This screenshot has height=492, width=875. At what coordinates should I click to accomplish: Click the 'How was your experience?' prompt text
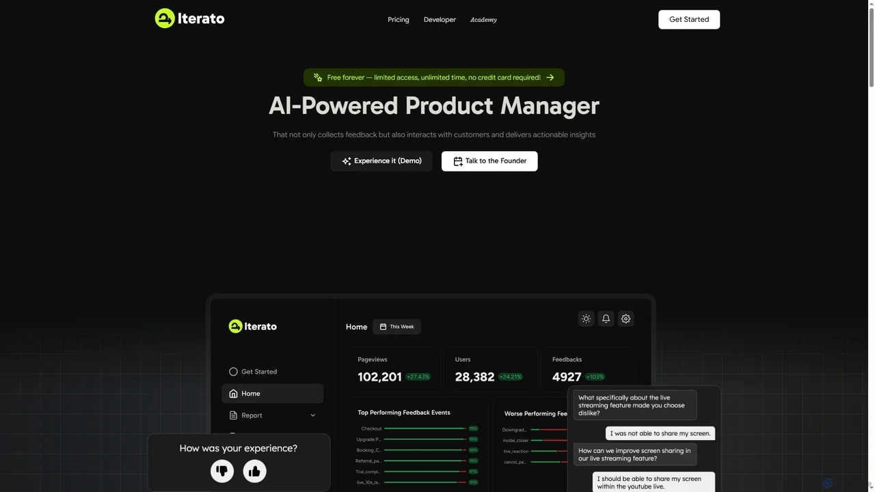pos(239,448)
